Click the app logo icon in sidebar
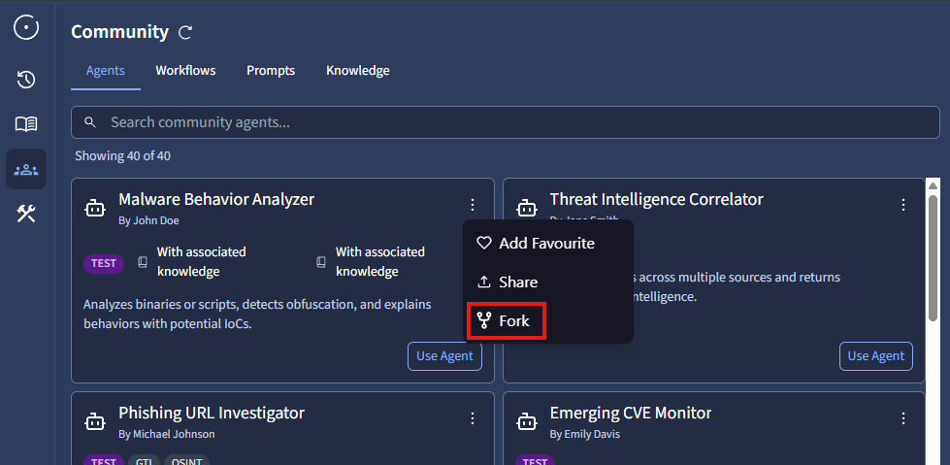Screen dimensions: 950x465 pyautogui.click(x=26, y=27)
